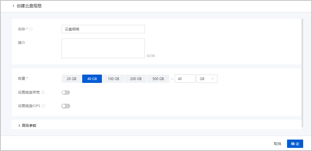Turn on the 设置磁盘IOPS toggle
This screenshot has height=151, width=312.
click(66, 106)
